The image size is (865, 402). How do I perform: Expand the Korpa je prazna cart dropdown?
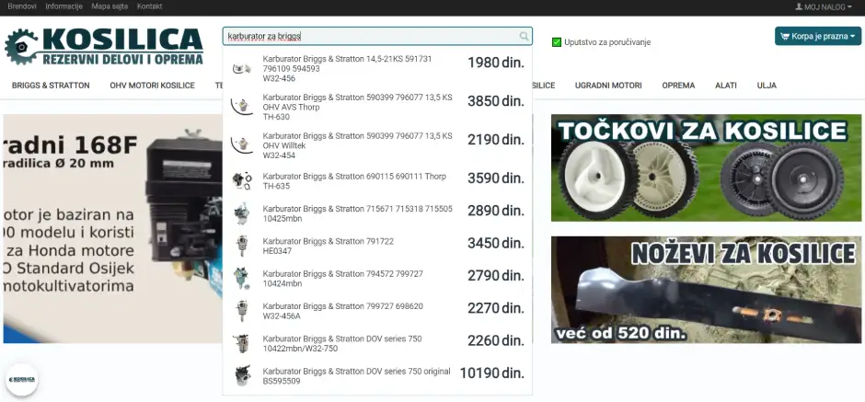817,37
